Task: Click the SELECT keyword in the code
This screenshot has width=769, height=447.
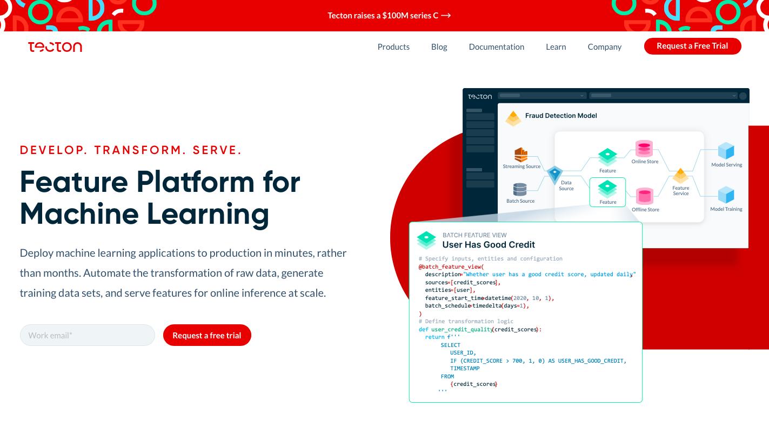Action: coord(451,345)
